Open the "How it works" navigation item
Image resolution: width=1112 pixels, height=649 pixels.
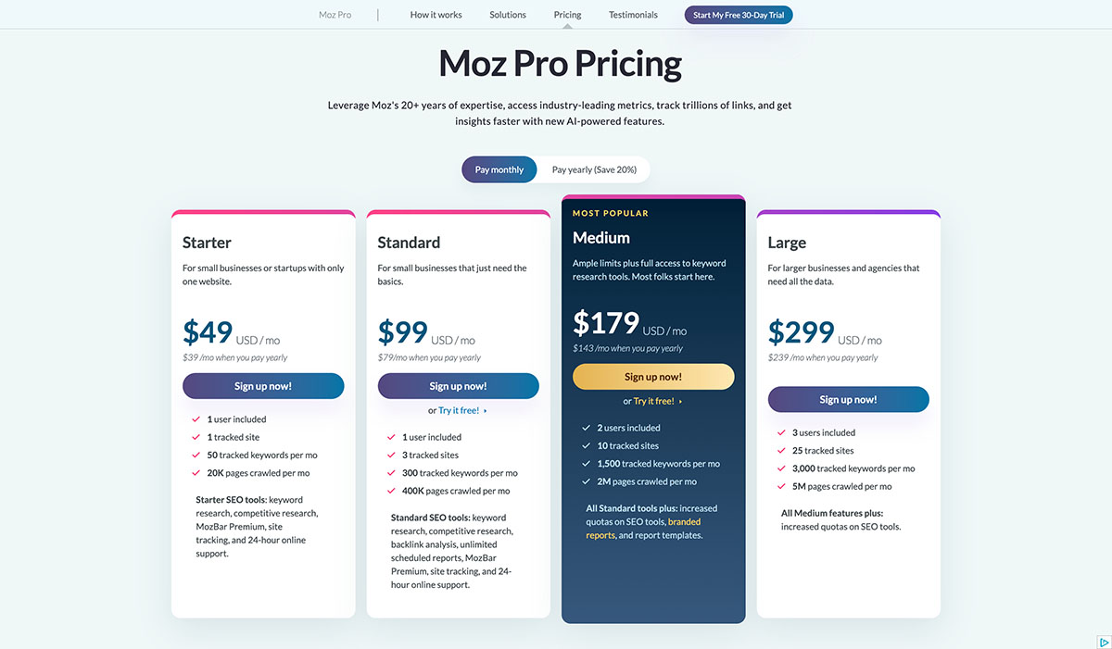click(x=436, y=15)
